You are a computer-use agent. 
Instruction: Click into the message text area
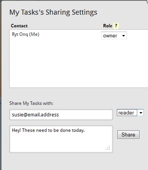61,139
